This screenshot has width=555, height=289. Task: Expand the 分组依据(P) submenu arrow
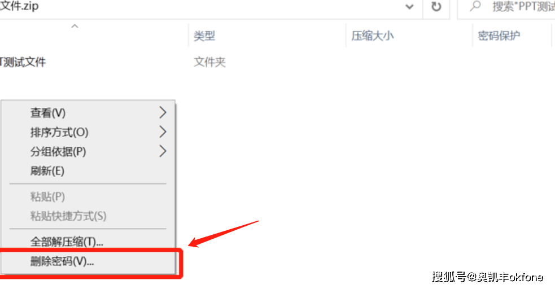tap(163, 151)
